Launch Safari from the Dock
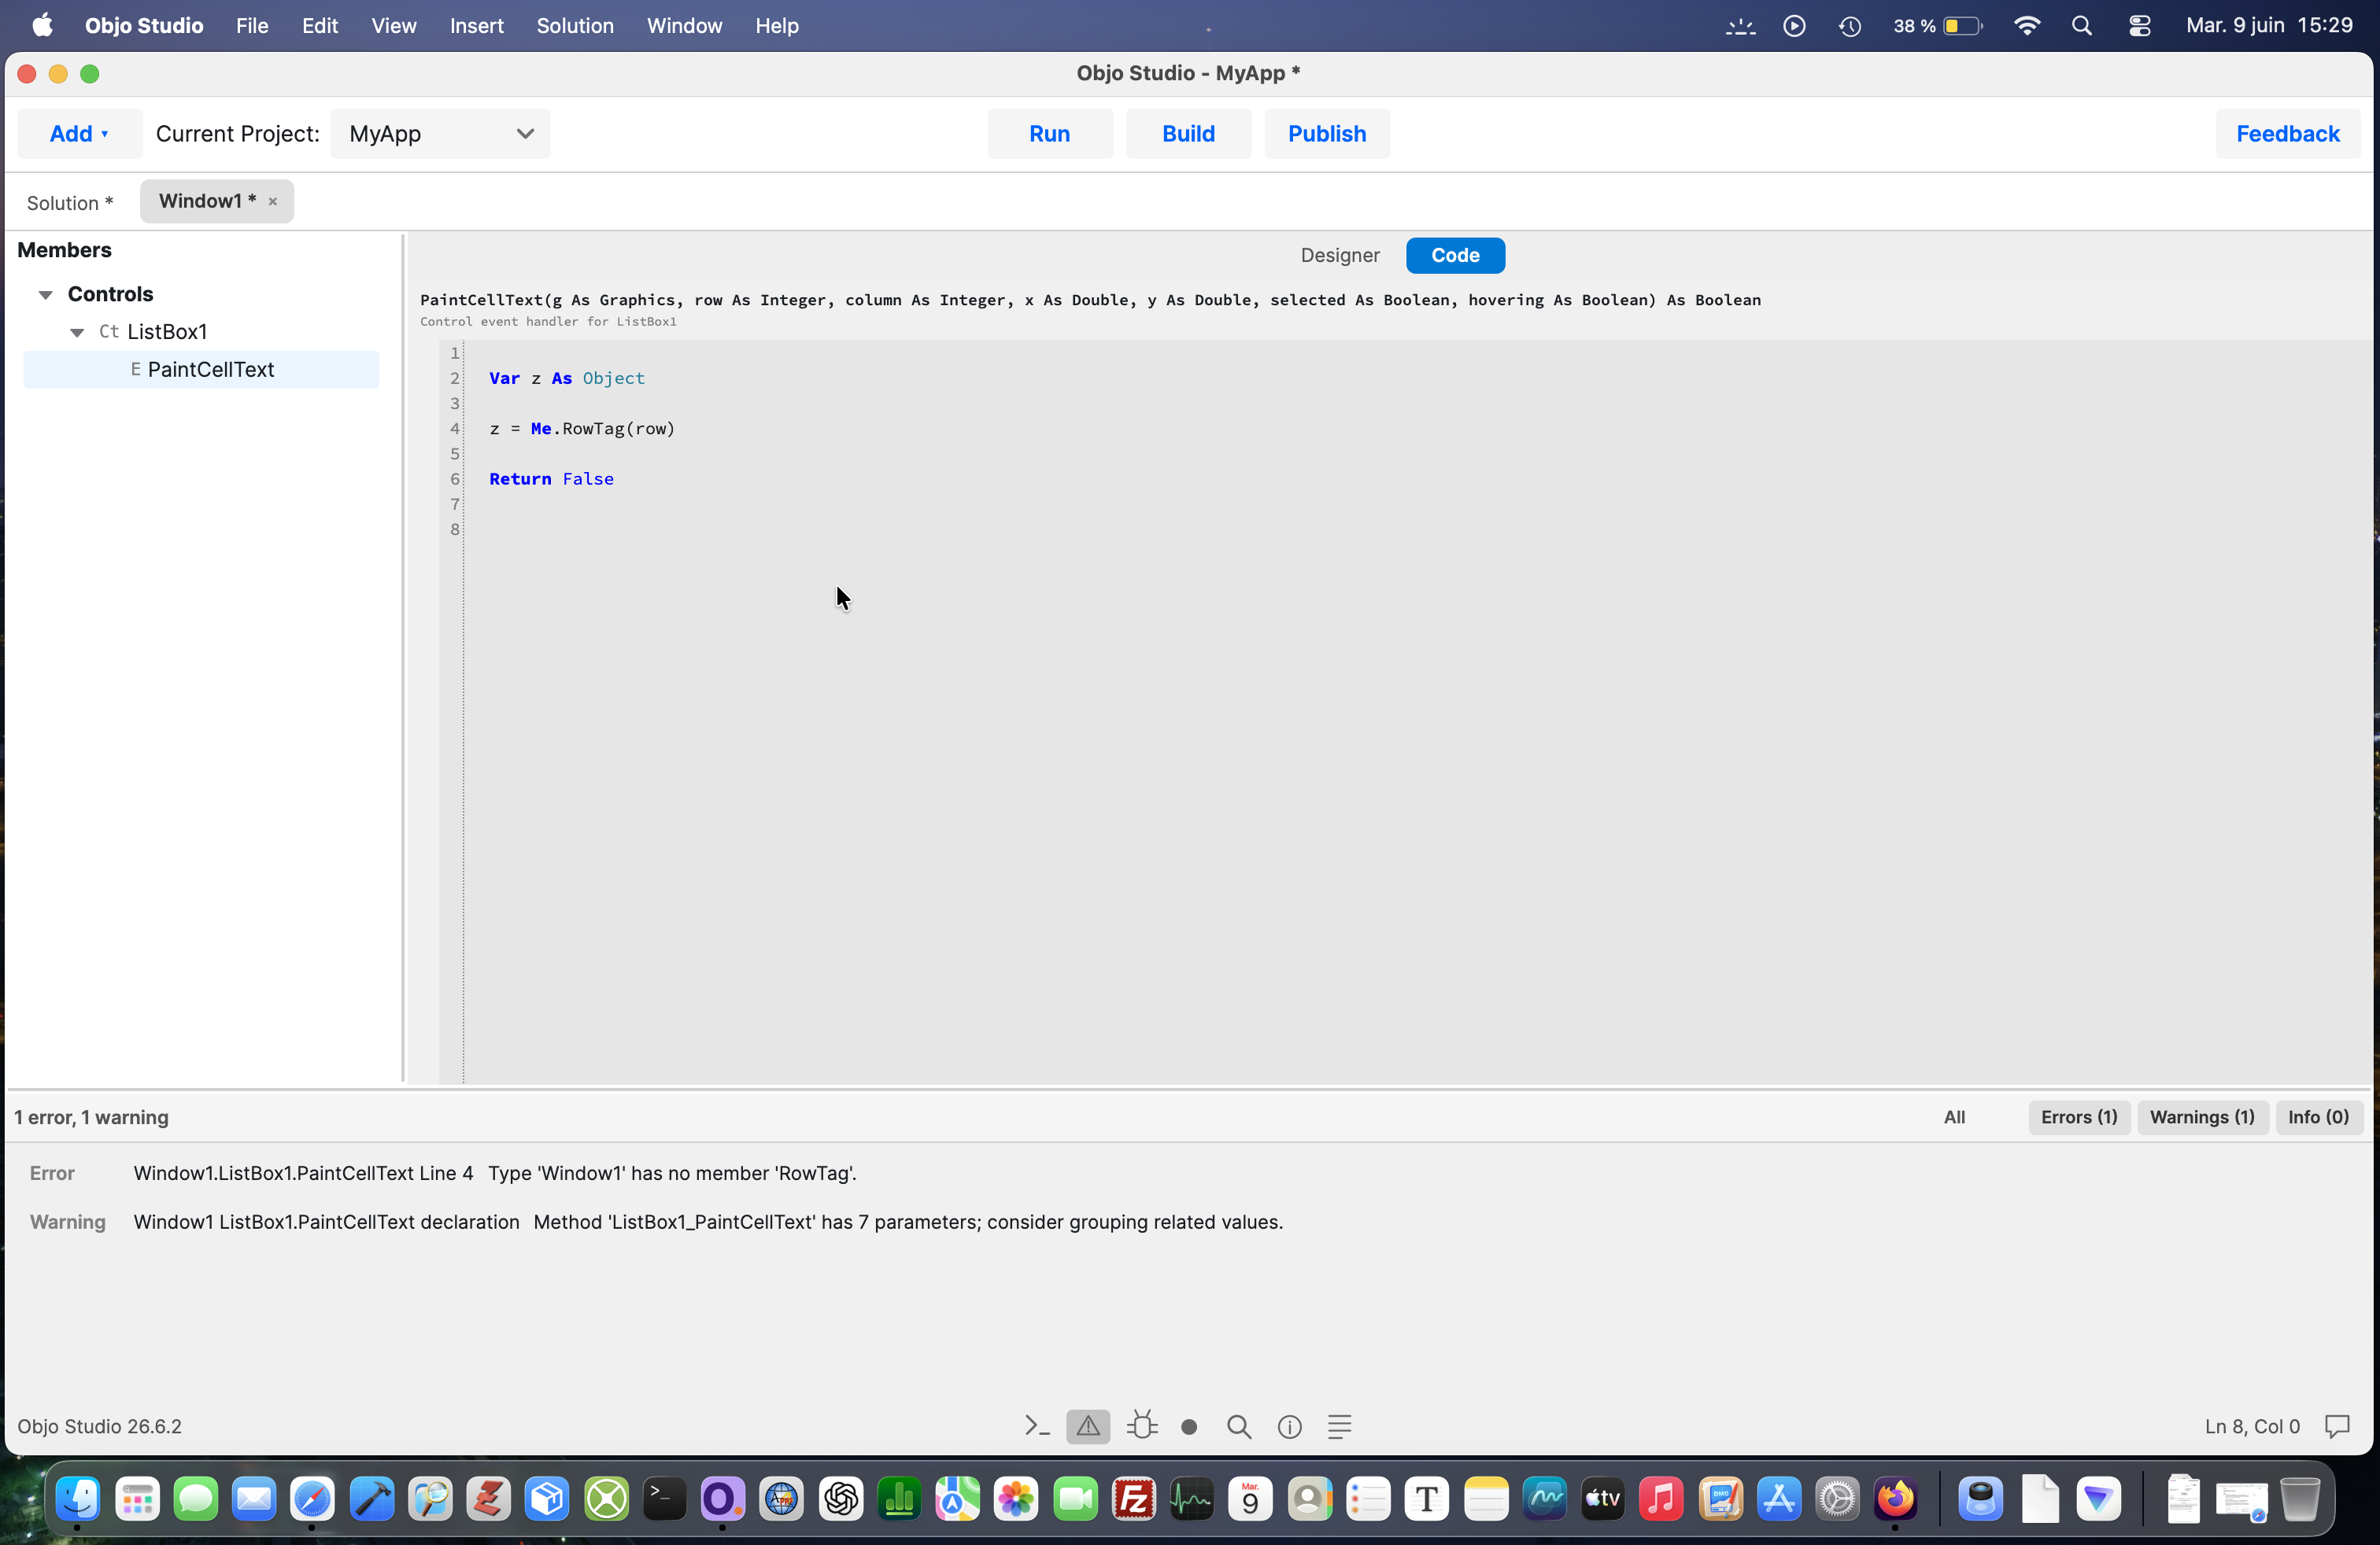The height and width of the screenshot is (1545, 2380). click(x=312, y=1498)
